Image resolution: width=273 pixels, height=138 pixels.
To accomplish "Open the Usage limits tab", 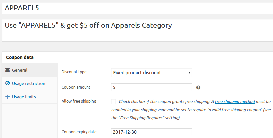I will coord(24,97).
